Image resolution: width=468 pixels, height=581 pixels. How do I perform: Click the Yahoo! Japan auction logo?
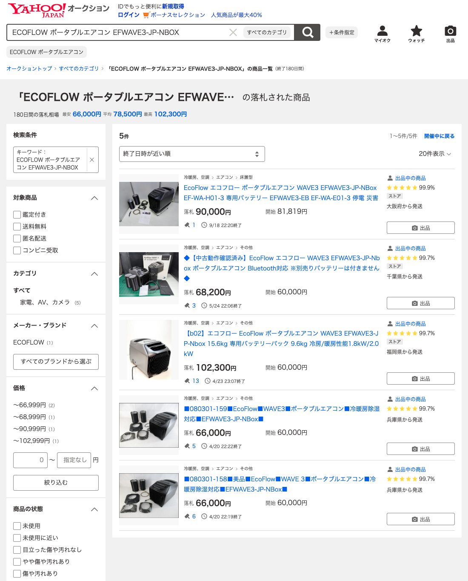tap(59, 10)
